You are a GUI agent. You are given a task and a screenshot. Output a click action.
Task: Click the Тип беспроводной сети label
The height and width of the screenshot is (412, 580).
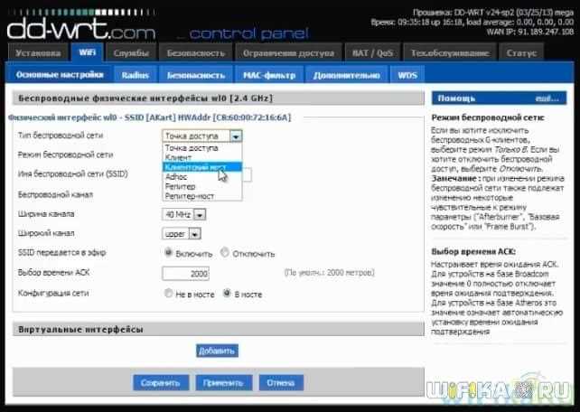click(61, 136)
